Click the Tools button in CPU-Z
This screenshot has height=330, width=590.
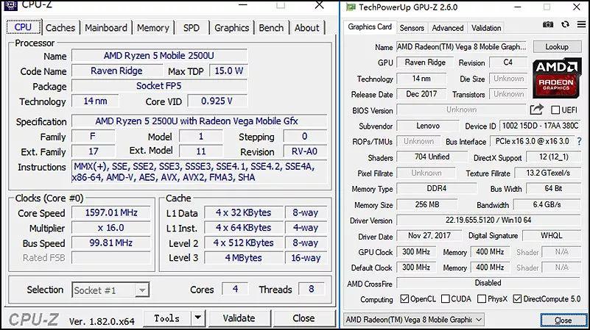(167, 318)
